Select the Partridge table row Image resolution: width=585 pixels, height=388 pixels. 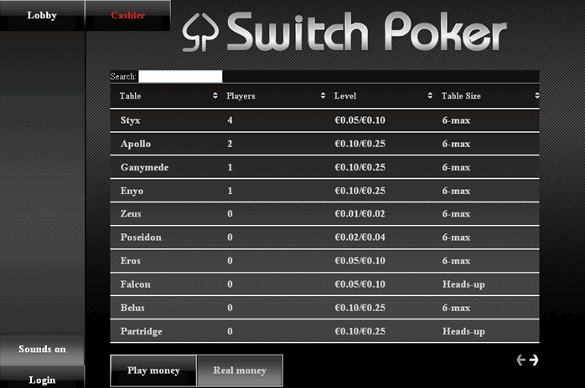pyautogui.click(x=324, y=331)
